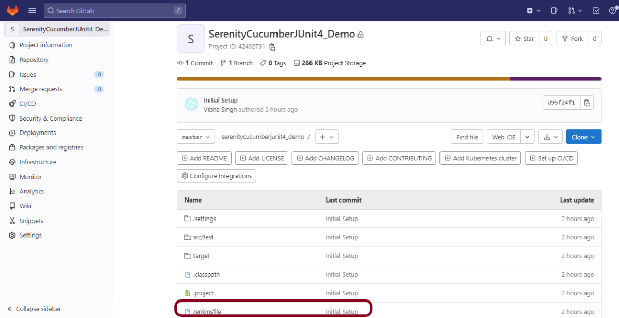Open the To-Do list checkmark icon

(x=596, y=10)
